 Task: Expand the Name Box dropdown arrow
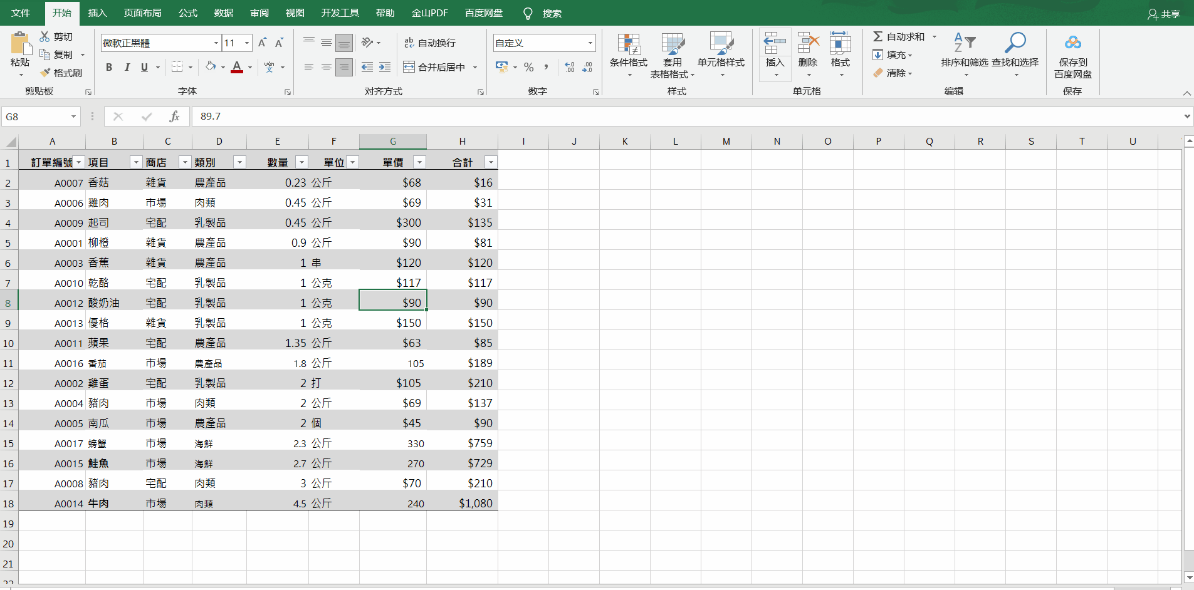(73, 116)
